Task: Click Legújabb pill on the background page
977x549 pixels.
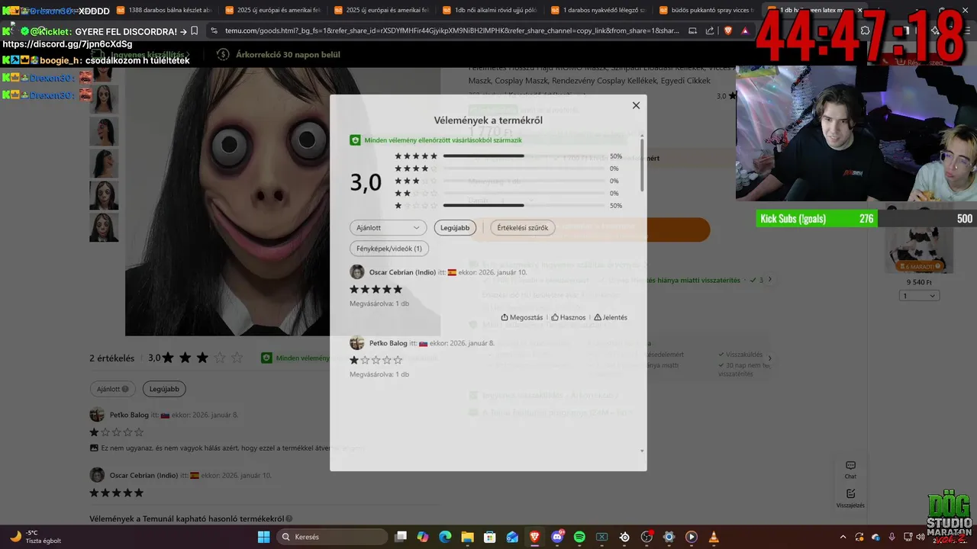Action: pyautogui.click(x=164, y=389)
